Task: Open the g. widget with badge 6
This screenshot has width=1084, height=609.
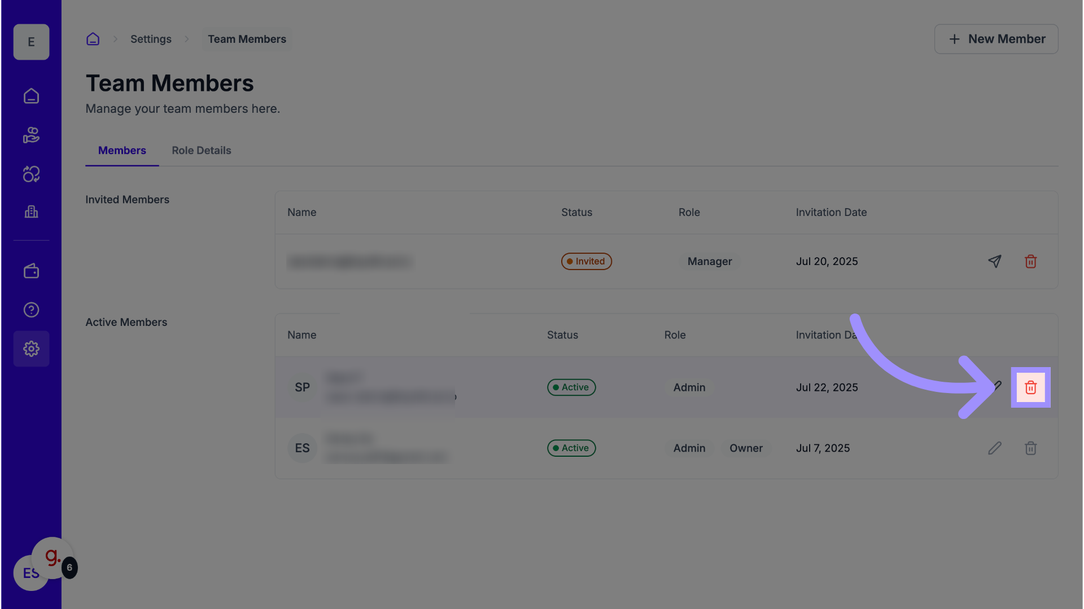Action: click(53, 558)
